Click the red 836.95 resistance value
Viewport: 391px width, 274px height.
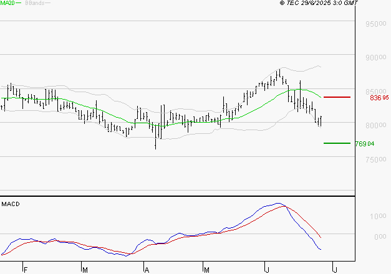[x=379, y=98]
